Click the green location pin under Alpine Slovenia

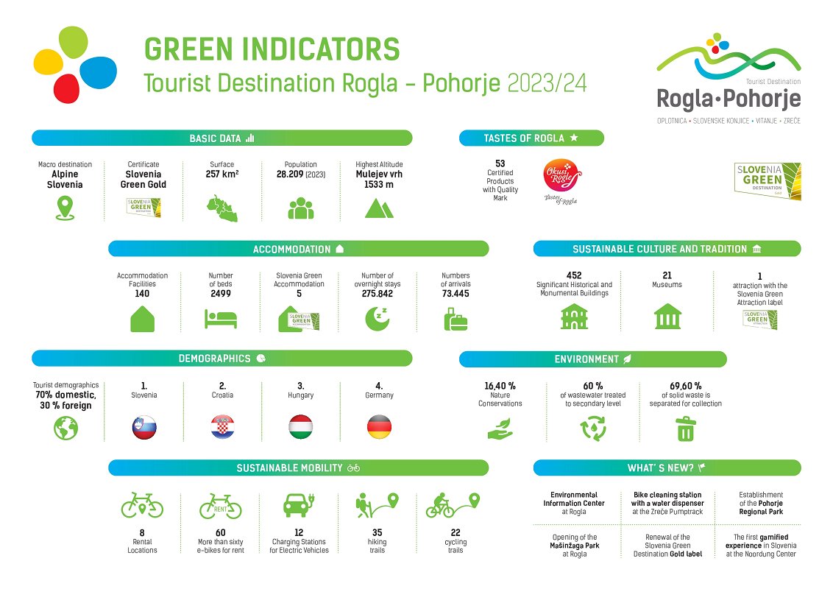(65, 209)
